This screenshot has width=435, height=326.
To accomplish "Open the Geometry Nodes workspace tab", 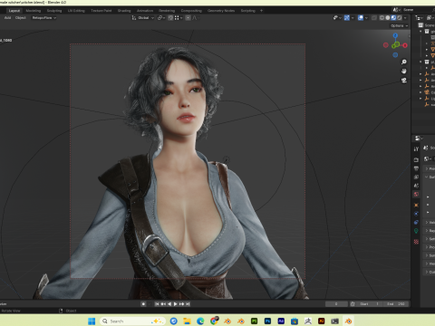I will 221,11.
